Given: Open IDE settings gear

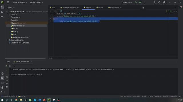Looking at the screenshot, I should (164, 2).
